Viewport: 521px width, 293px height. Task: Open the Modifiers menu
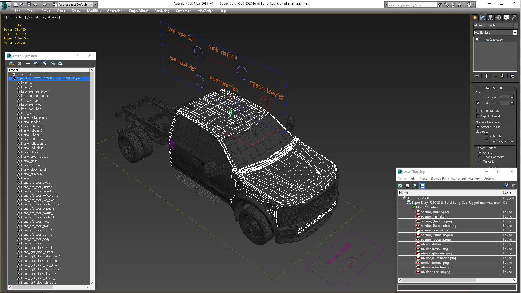click(94, 11)
